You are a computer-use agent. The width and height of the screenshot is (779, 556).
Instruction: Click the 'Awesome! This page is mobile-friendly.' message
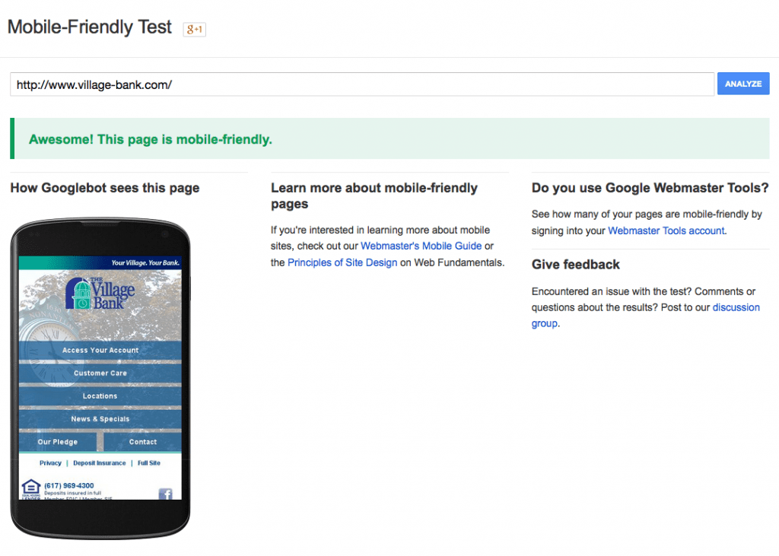[151, 140]
